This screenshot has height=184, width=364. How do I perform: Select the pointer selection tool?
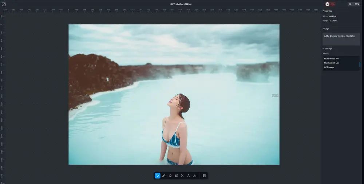point(158,176)
